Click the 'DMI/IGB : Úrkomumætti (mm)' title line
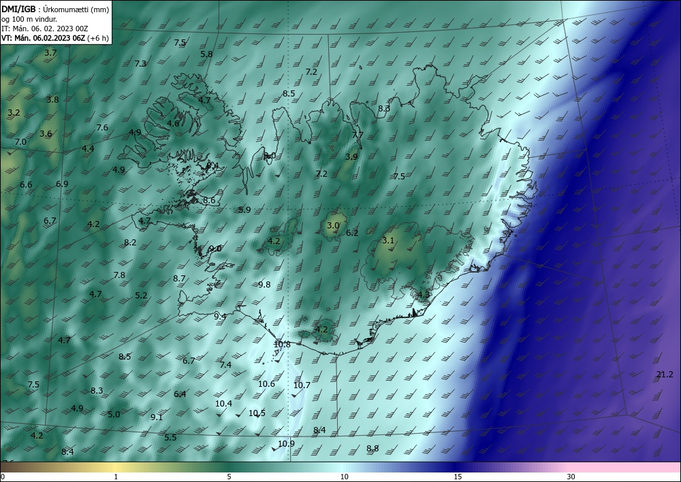The image size is (681, 482). [x=55, y=10]
